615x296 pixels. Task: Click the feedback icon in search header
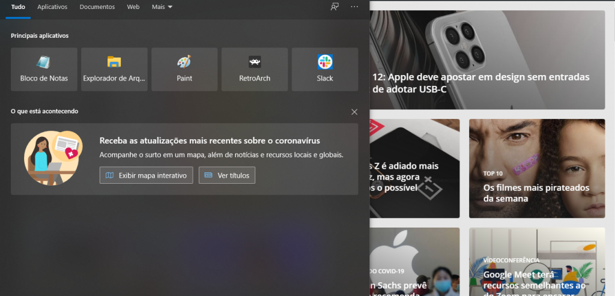pyautogui.click(x=335, y=7)
